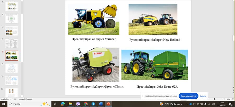Image resolution: width=235 pixels, height=107 pixels.
Task: Switch to Google Chrome on the taskbar
Action: [x=86, y=104]
